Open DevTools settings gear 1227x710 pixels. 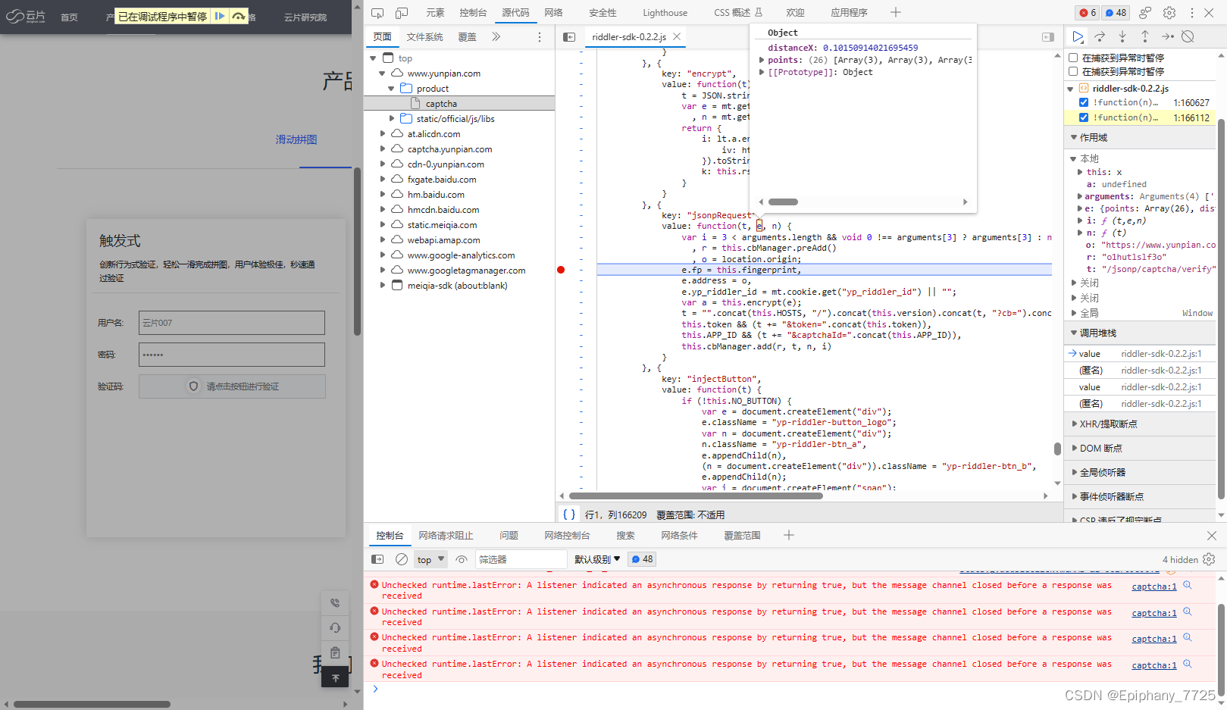point(1169,13)
